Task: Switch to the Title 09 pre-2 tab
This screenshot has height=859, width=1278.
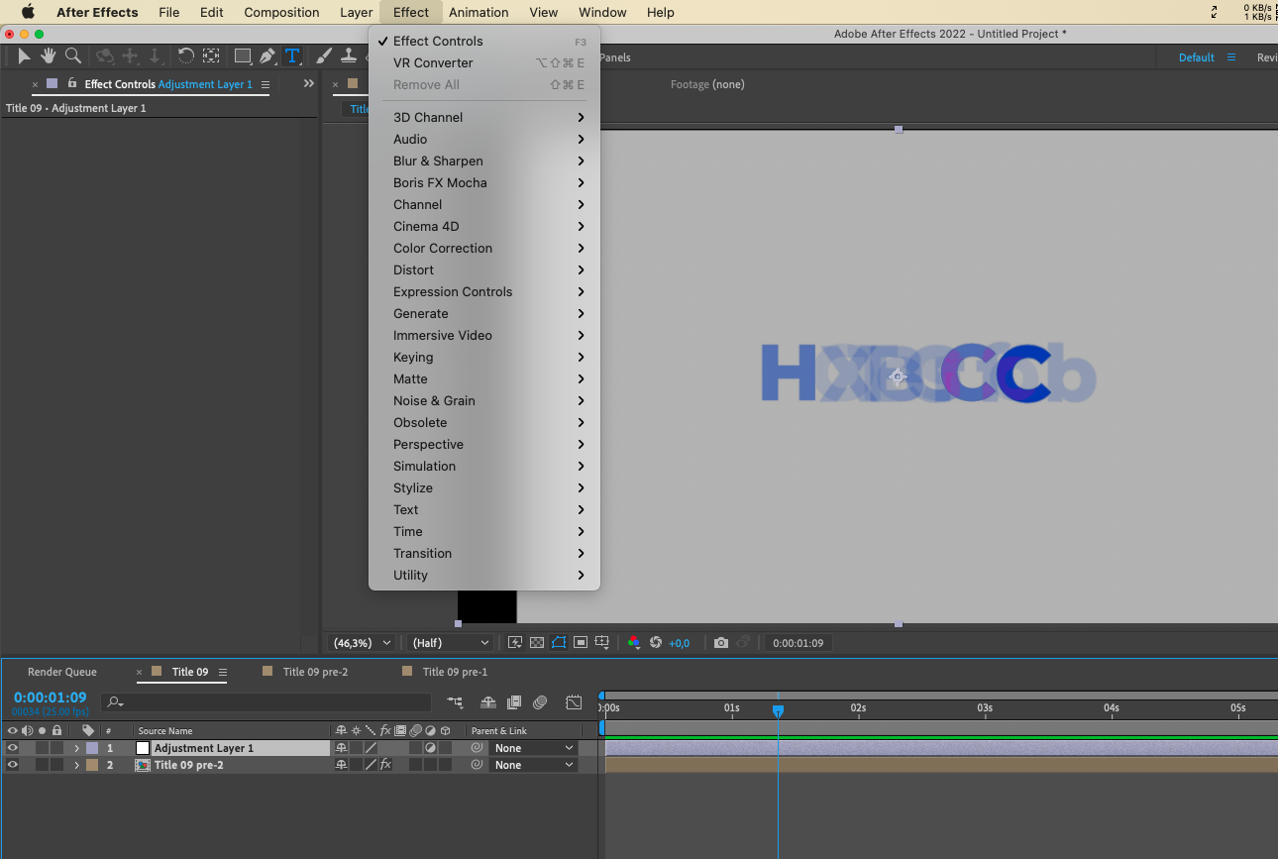Action: [315, 672]
